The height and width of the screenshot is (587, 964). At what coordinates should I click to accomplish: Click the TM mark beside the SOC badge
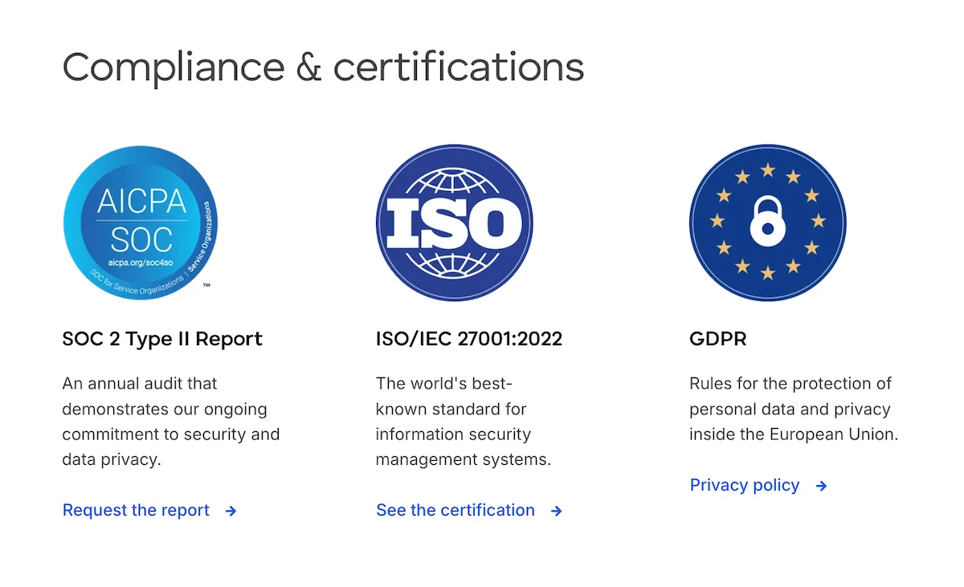pyautogui.click(x=205, y=285)
